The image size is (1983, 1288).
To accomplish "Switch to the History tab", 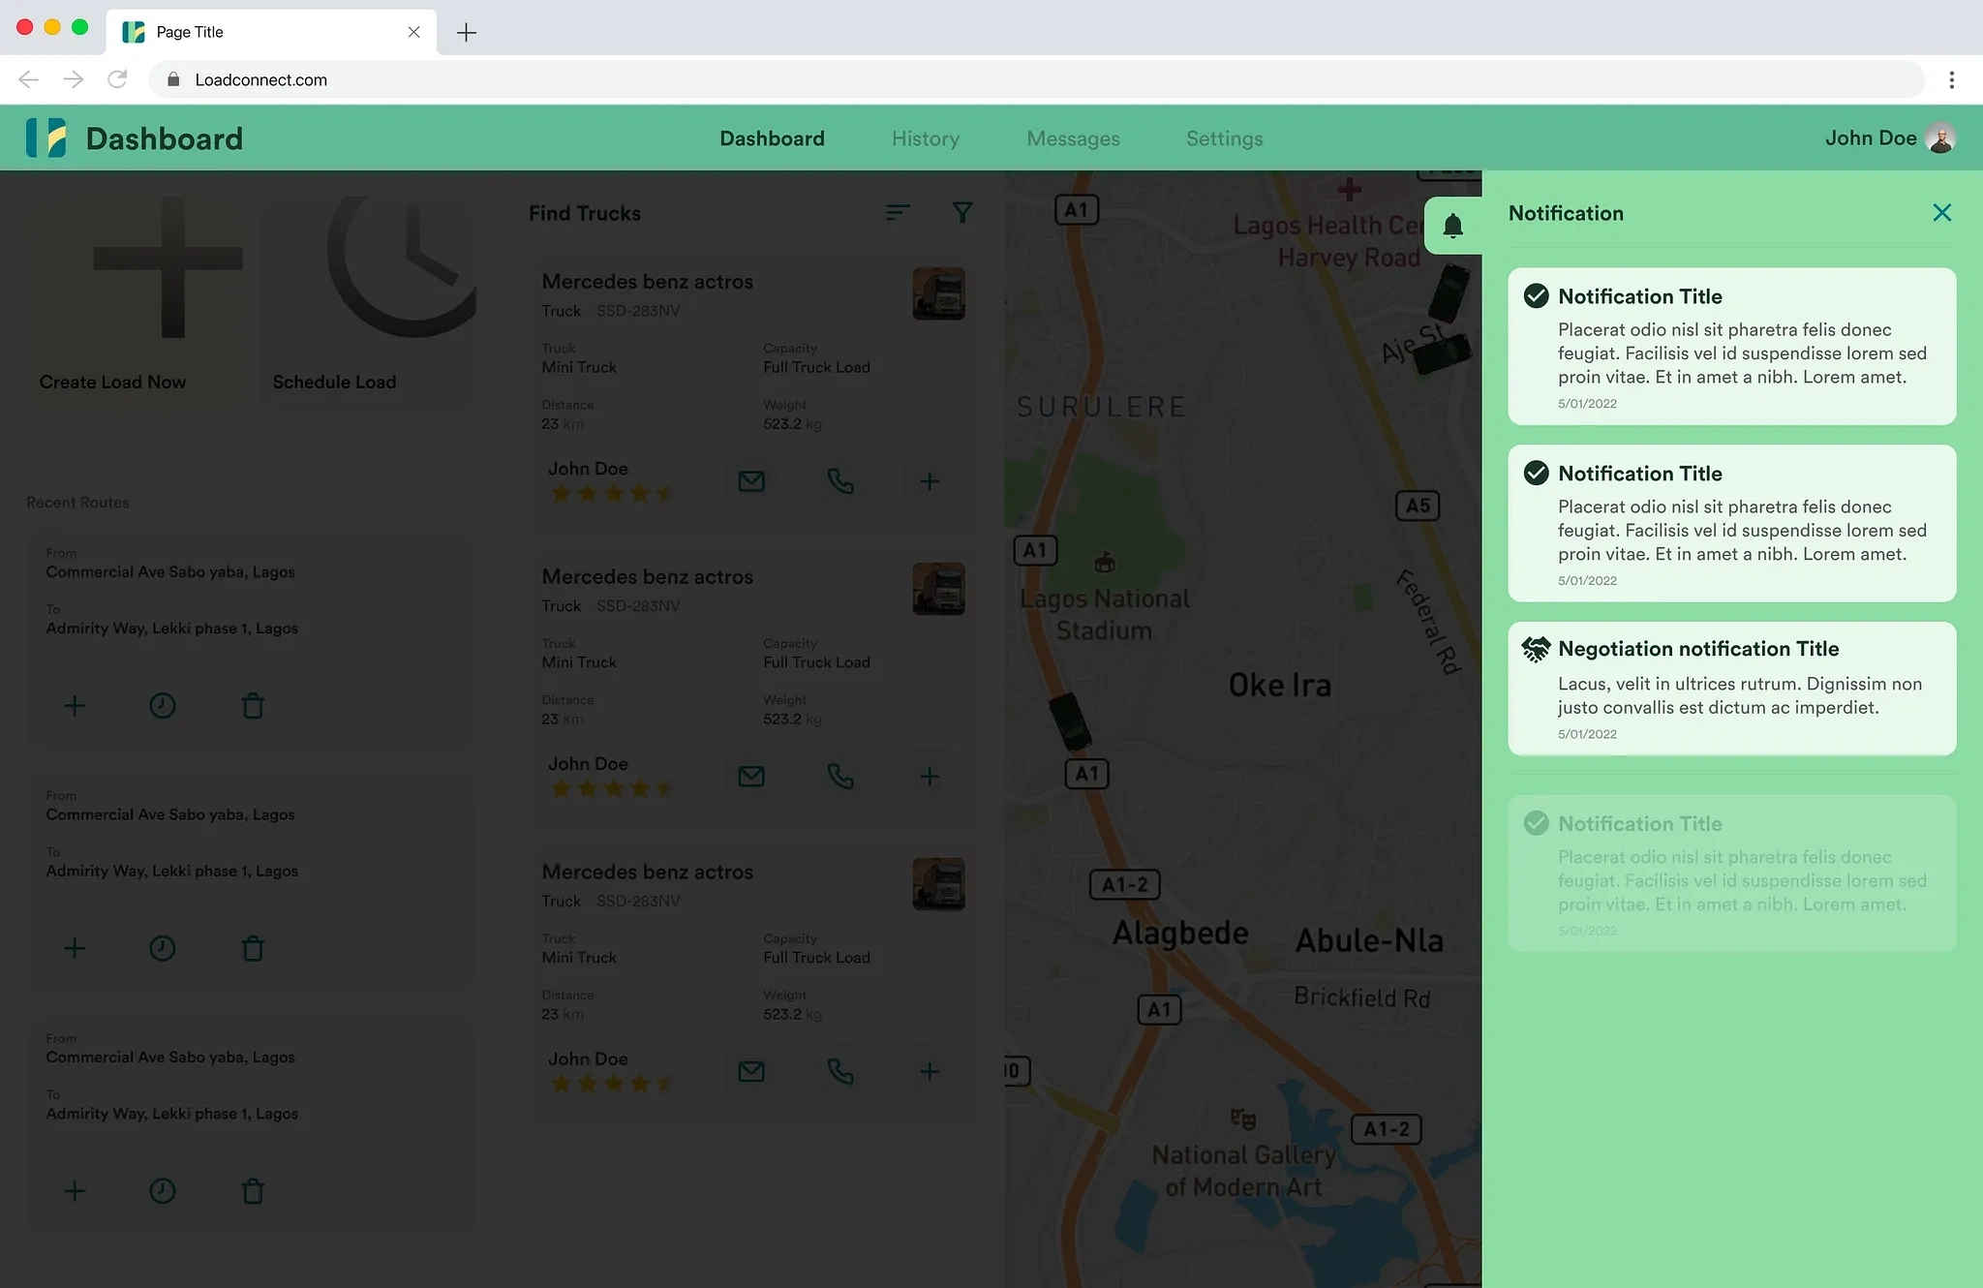I will click(x=926, y=138).
